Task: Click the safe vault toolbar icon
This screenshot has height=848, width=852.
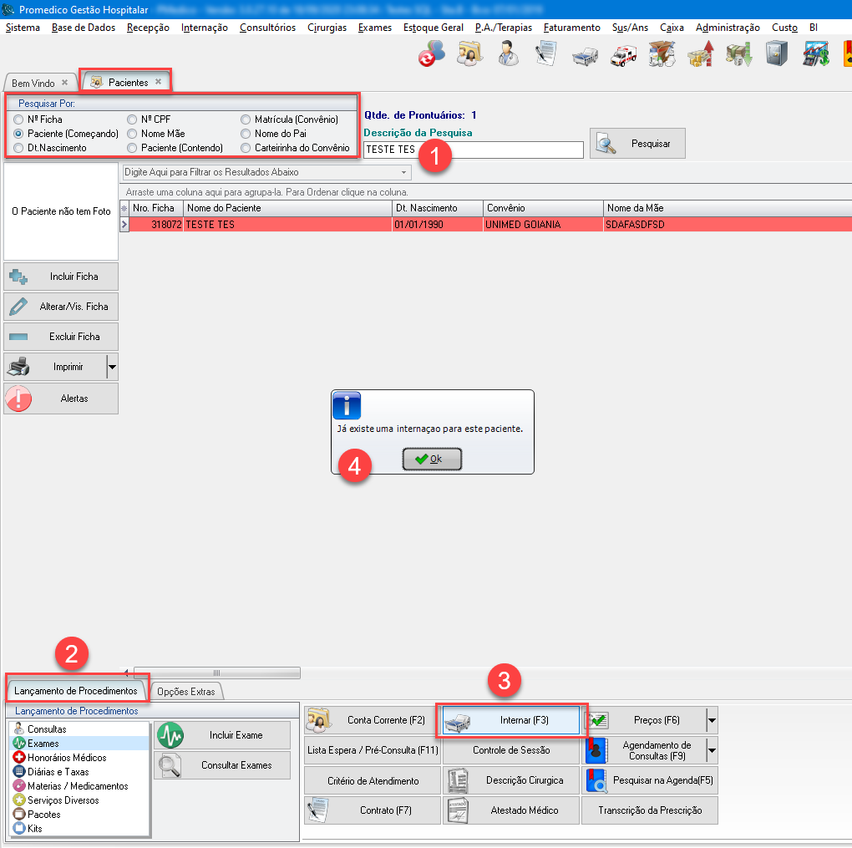Action: point(777,55)
